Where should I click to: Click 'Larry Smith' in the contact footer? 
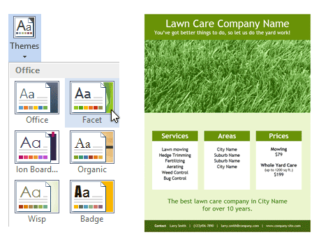178,226
